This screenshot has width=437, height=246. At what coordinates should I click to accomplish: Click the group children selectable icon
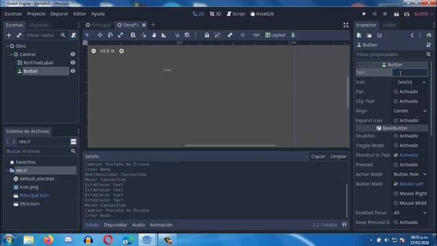(217, 35)
